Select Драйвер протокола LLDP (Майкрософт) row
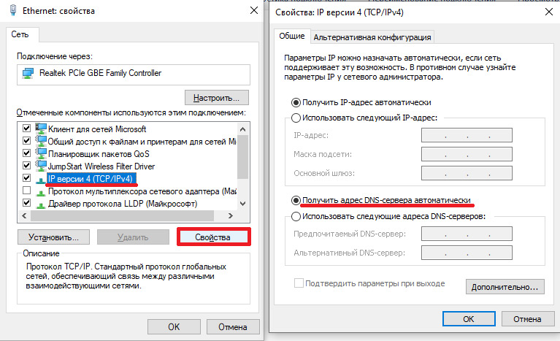This screenshot has width=560, height=341. coord(123,204)
